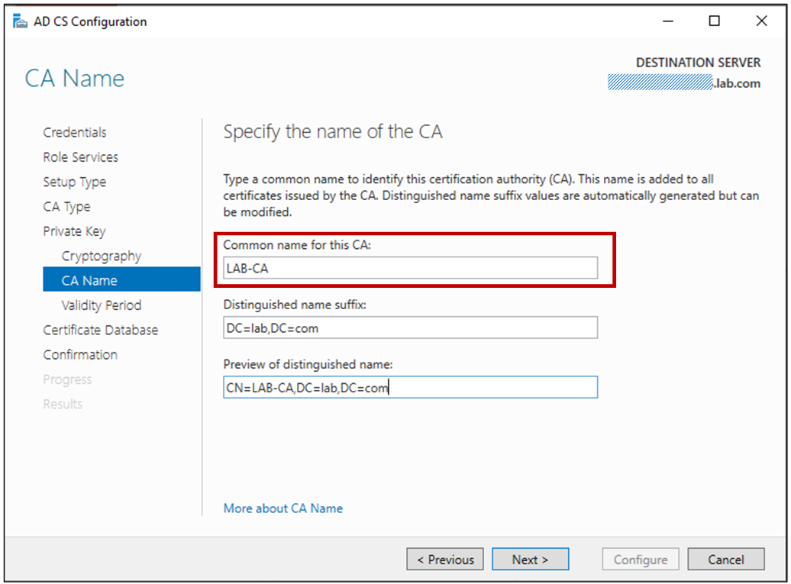This screenshot has width=791, height=584.
Task: Edit the Distinguished name suffix field
Action: pos(410,327)
